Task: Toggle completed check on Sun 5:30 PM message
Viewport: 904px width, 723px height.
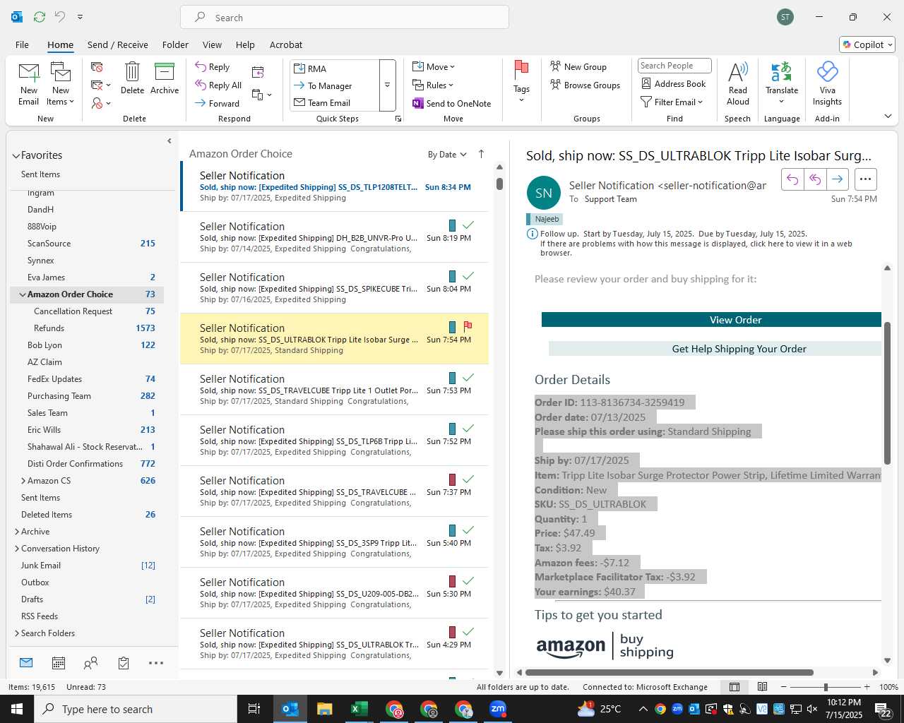Action: point(468,581)
